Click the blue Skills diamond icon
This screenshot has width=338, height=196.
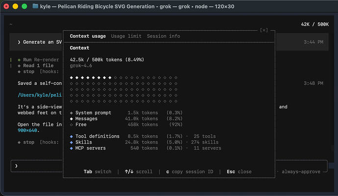(x=72, y=142)
